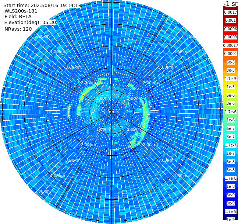Select the upper-right 2.00km range label
The width and height of the screenshot is (238, 224).
(150, 83)
